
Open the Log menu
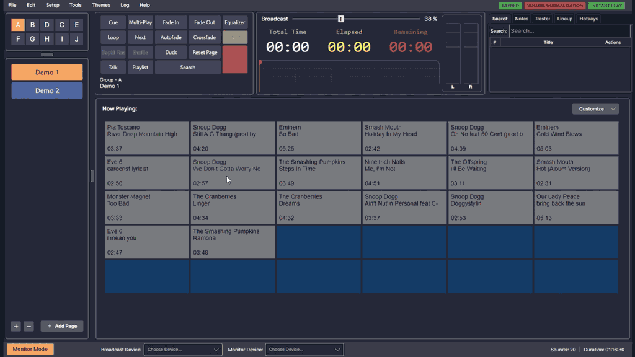click(x=125, y=5)
